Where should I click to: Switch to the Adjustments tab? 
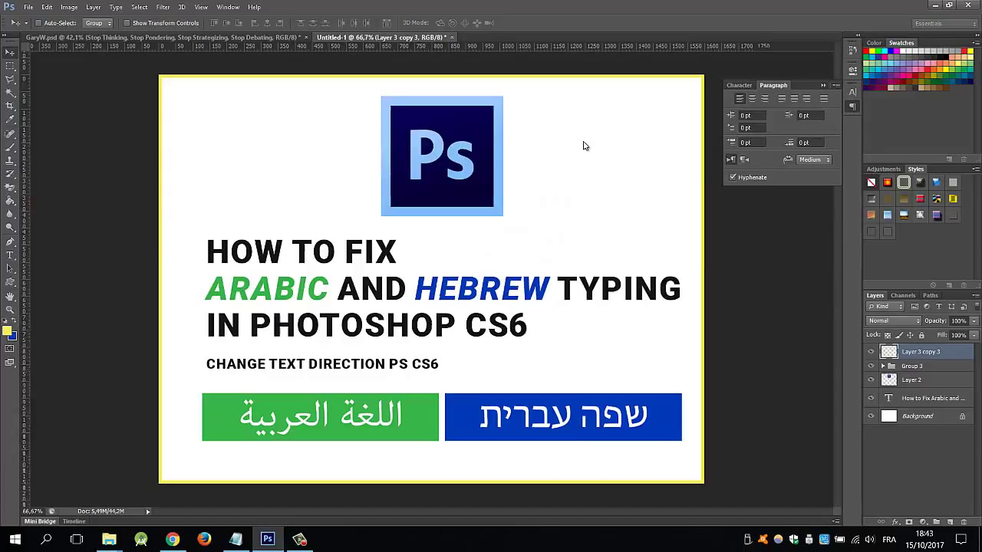click(884, 169)
